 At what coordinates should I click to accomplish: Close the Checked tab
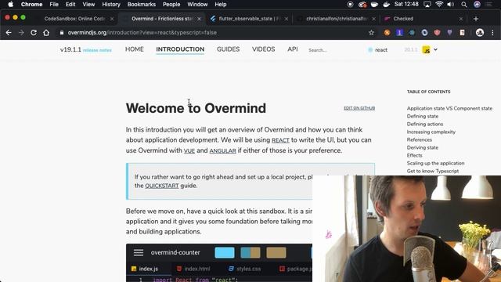461,19
